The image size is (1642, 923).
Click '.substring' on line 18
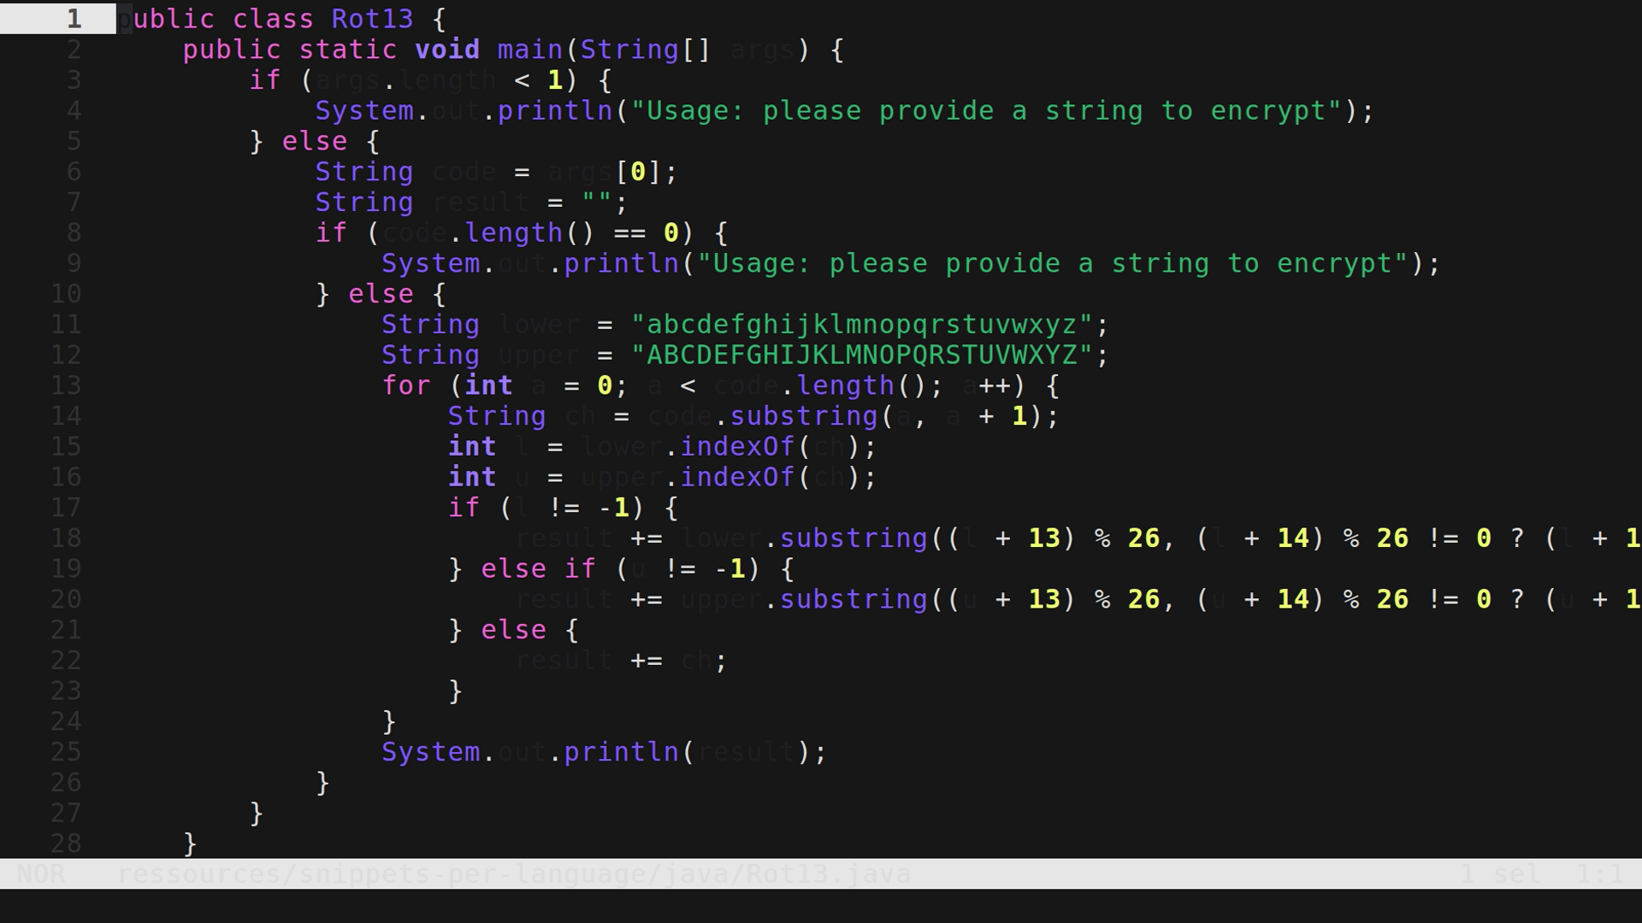[845, 538]
